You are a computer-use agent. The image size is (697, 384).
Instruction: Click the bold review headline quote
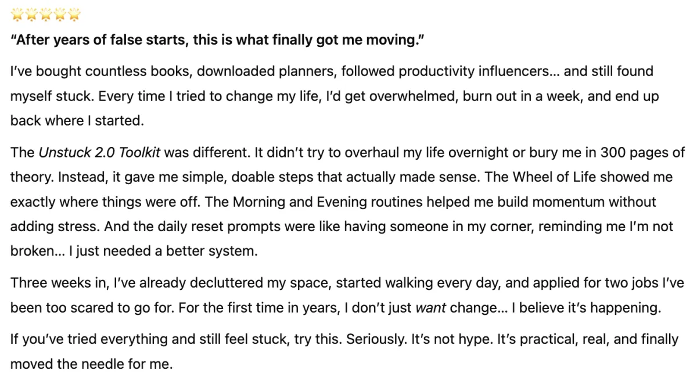(217, 42)
